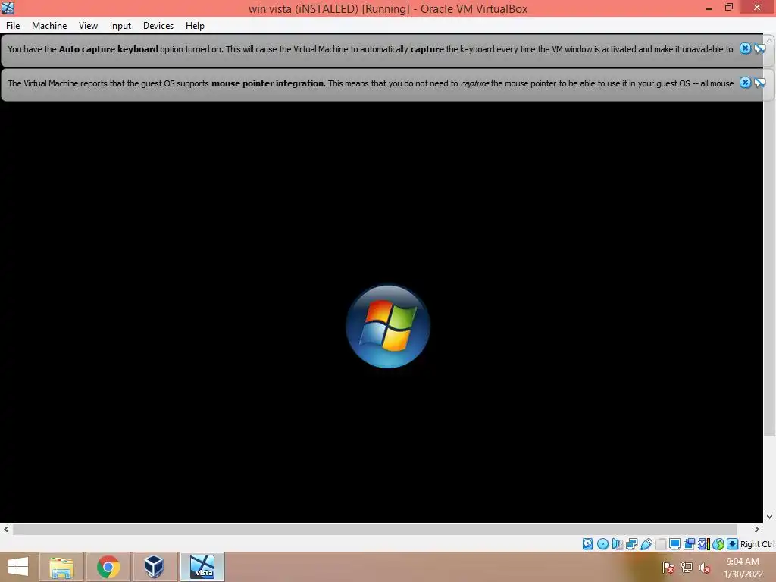Open the Action Center flag tray icon
776x582 pixels.
[x=668, y=567]
